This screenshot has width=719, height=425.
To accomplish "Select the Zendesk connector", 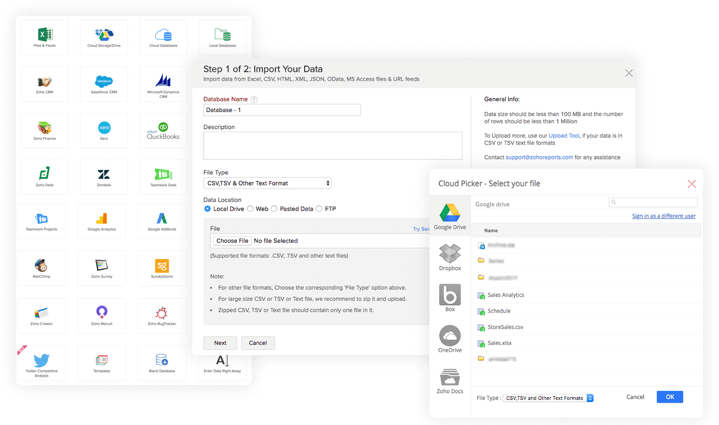I will 104,177.
